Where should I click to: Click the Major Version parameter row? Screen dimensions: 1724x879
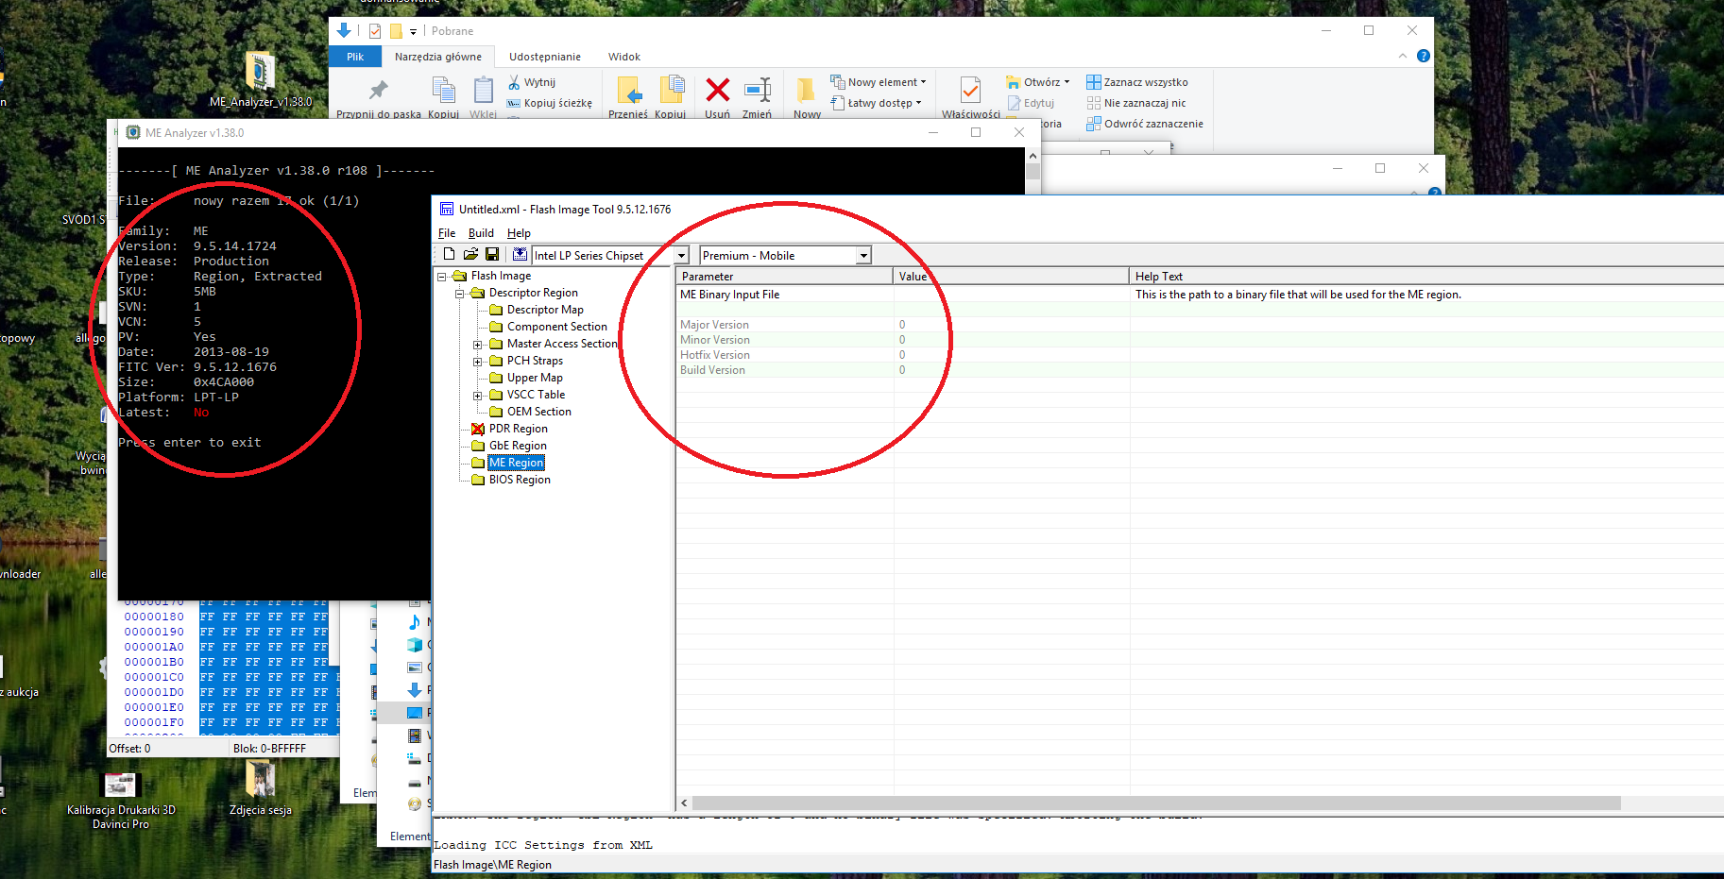tap(1200, 325)
